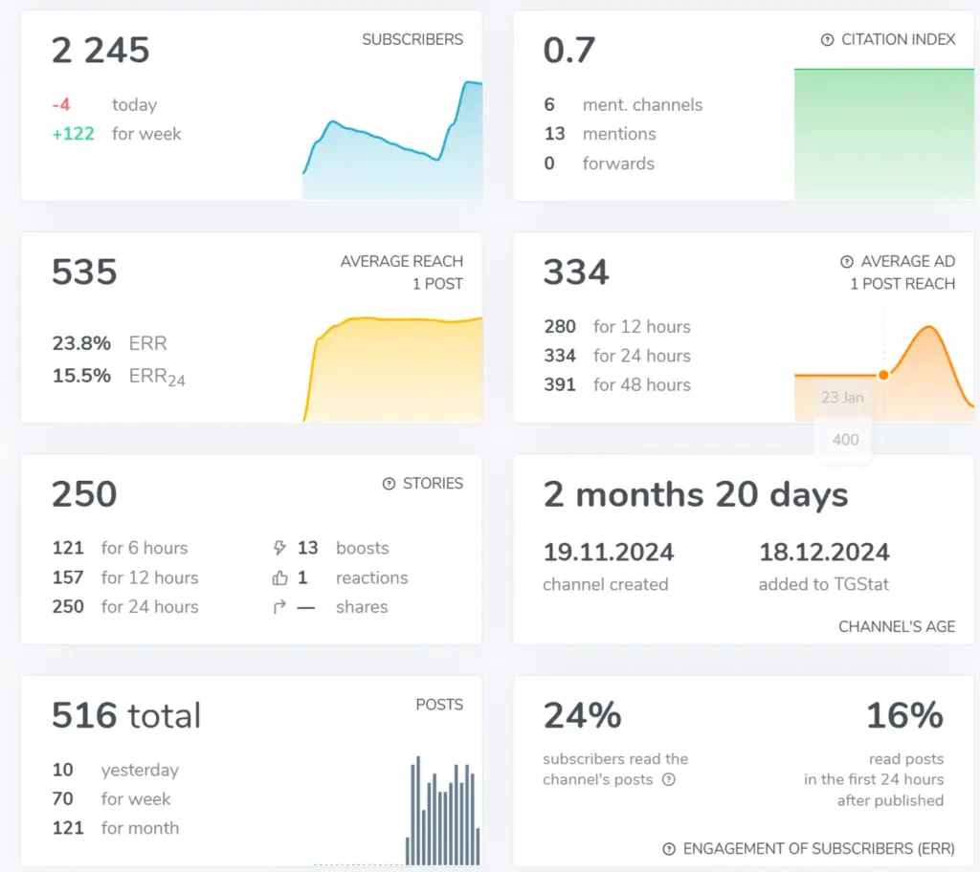The image size is (980, 872).
Task: Click the "16%" read in 24 hours value
Action: [904, 715]
